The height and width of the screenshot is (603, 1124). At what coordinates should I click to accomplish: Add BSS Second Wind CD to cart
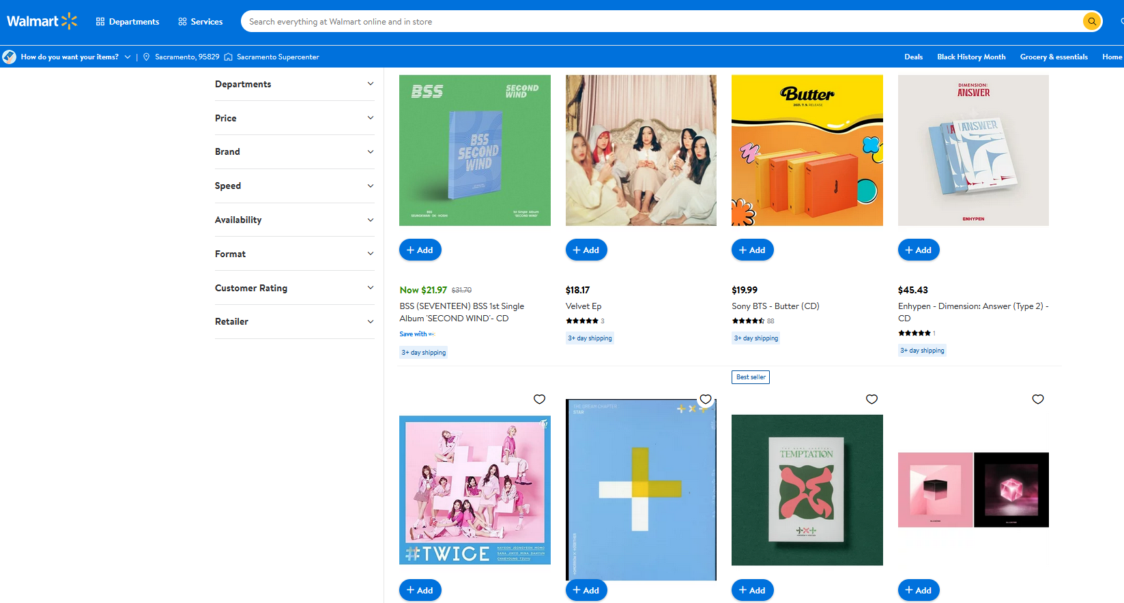pos(420,250)
